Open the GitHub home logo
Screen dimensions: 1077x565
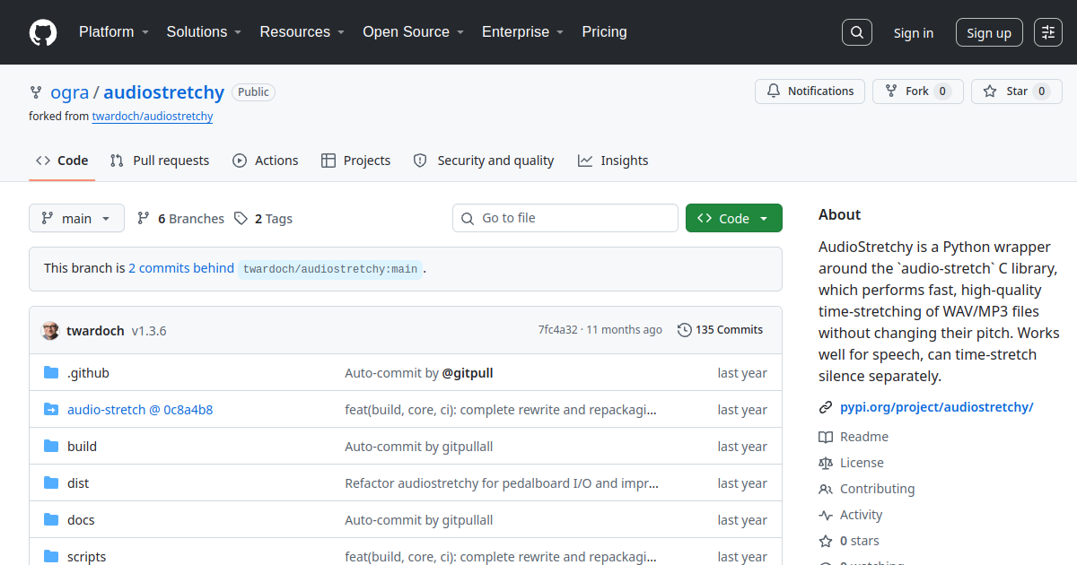[43, 32]
